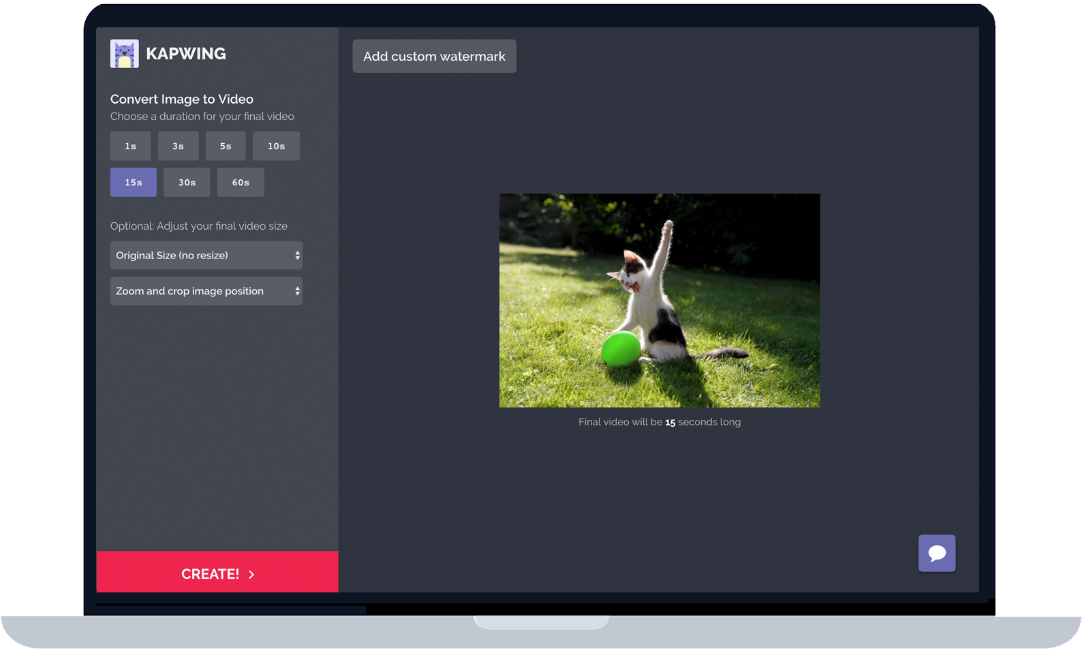Click 'Choose a duration for your final video'
This screenshot has height=649, width=1082.
tap(202, 117)
